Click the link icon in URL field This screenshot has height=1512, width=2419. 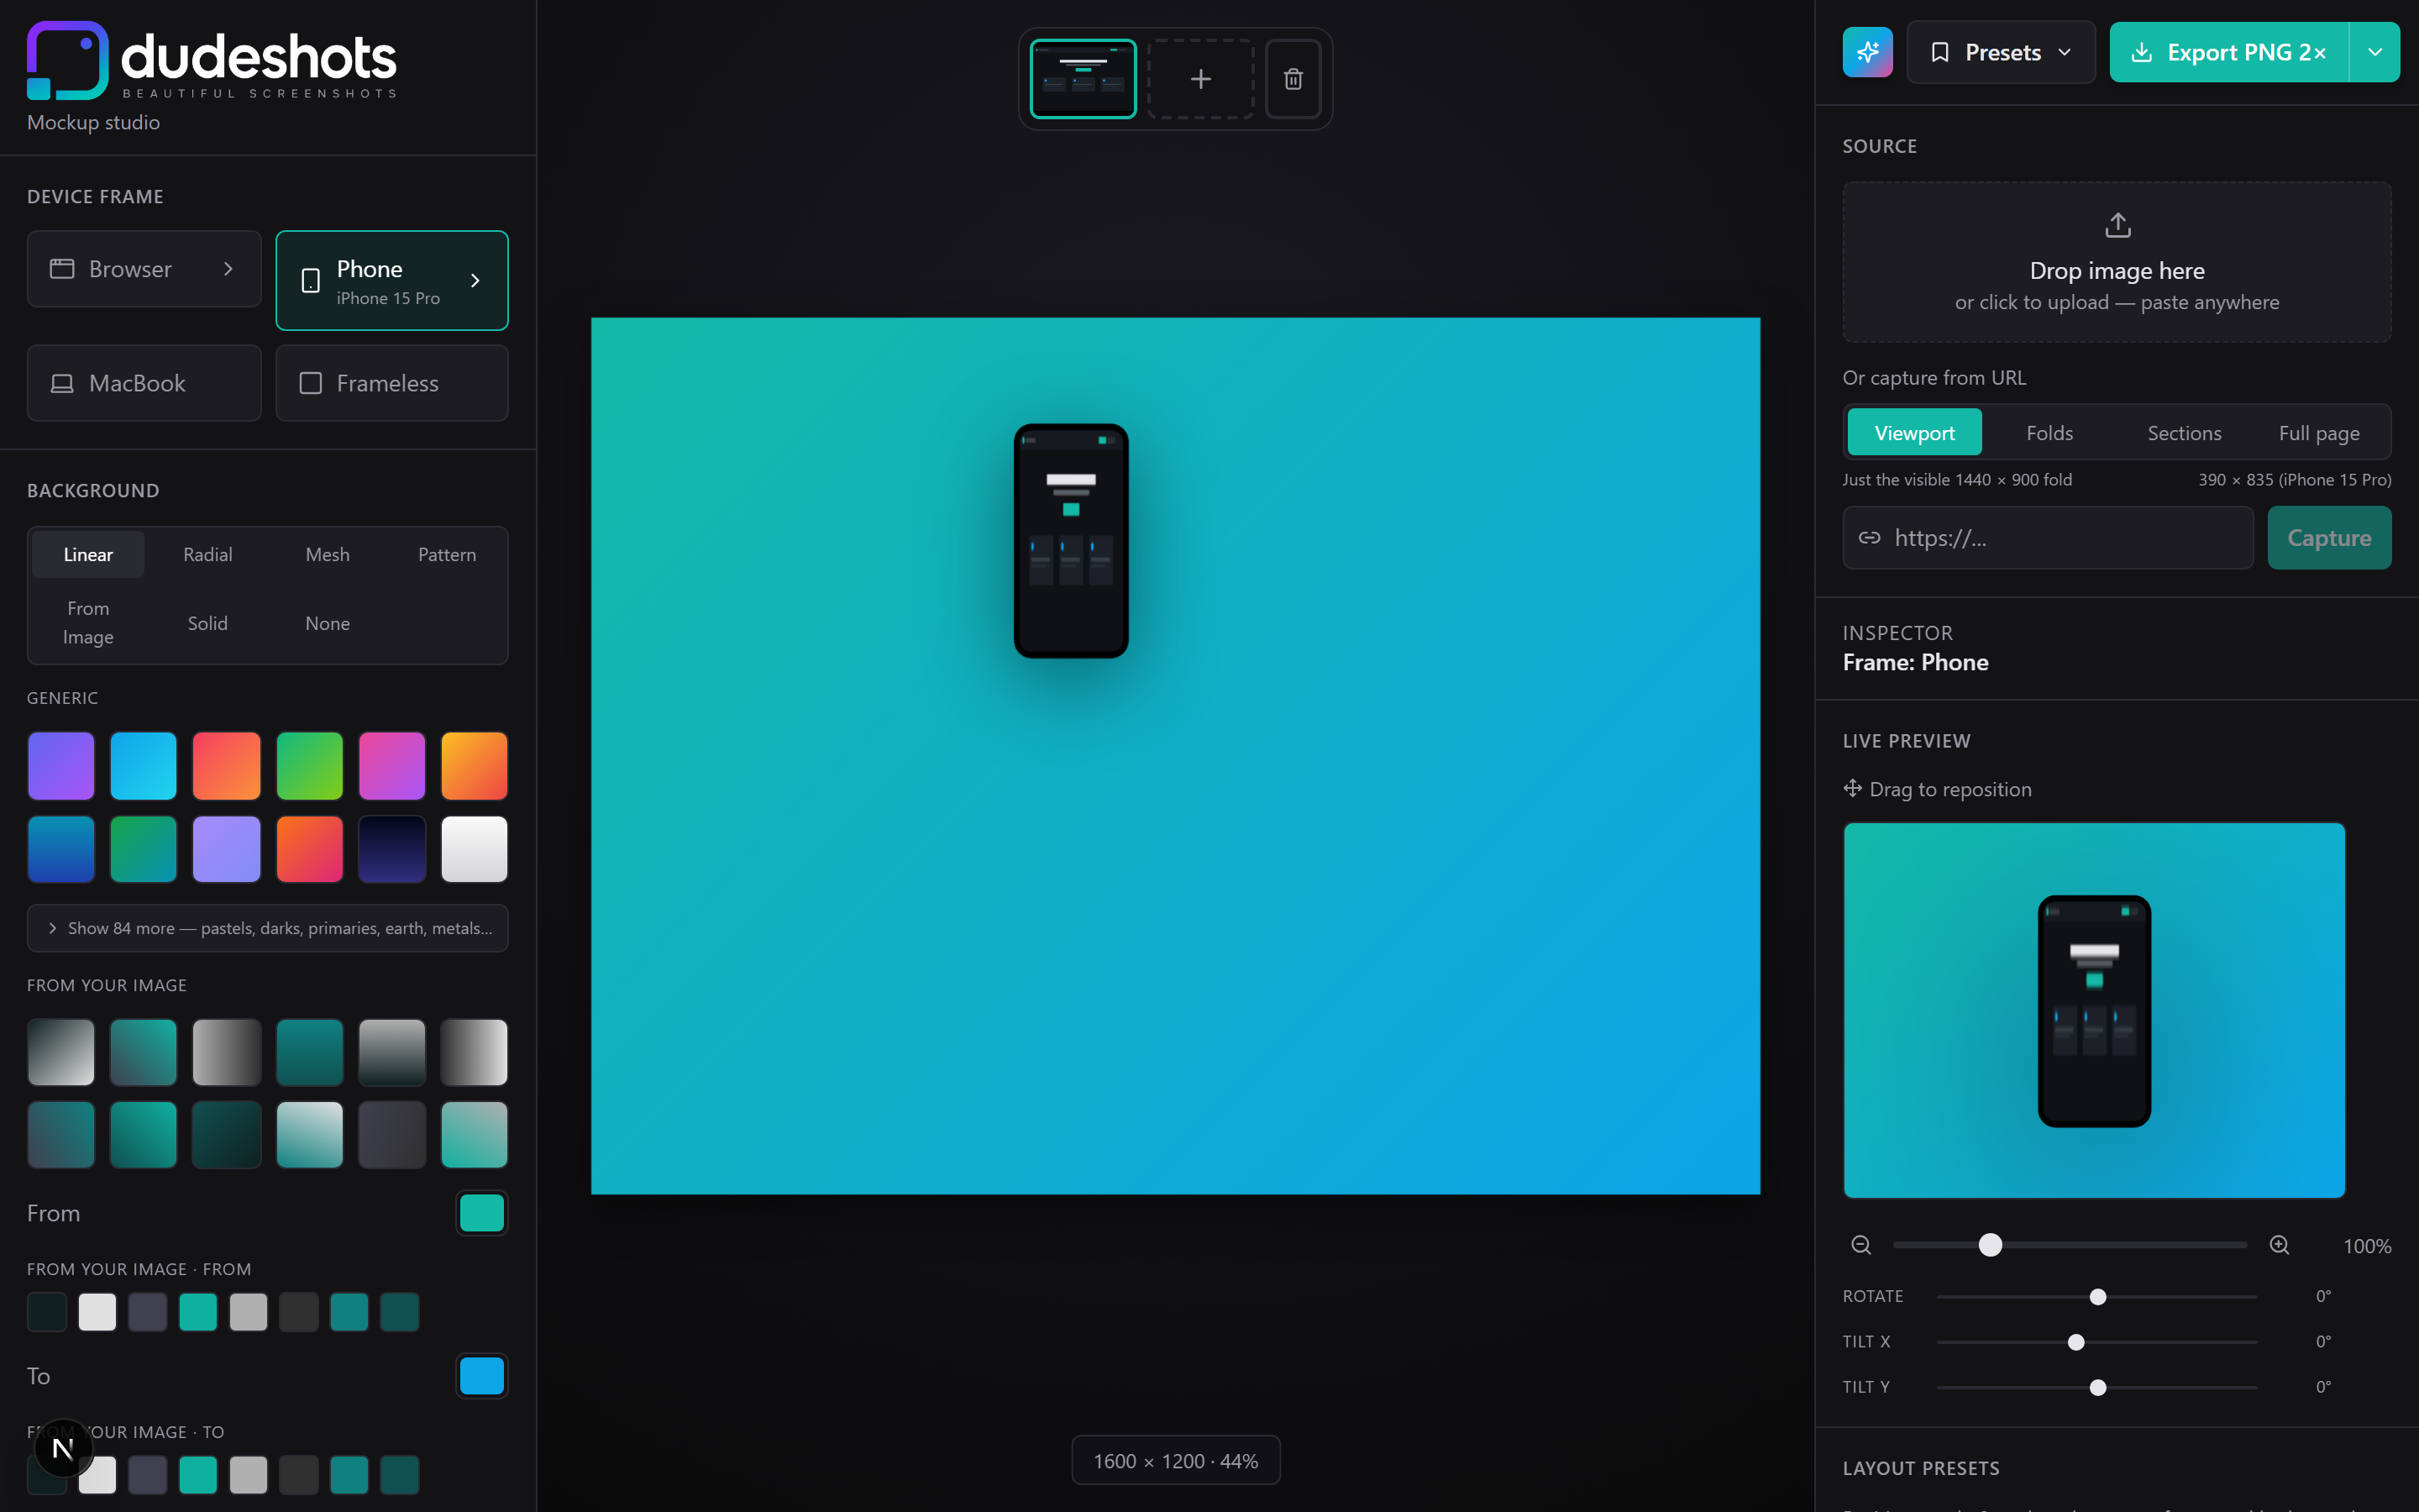(1869, 538)
